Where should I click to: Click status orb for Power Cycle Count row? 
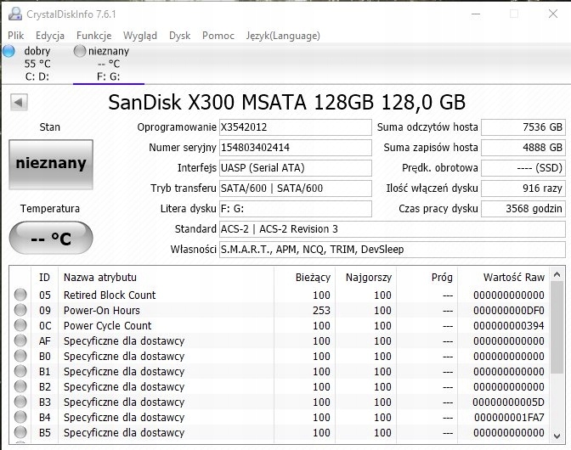pyautogui.click(x=20, y=325)
